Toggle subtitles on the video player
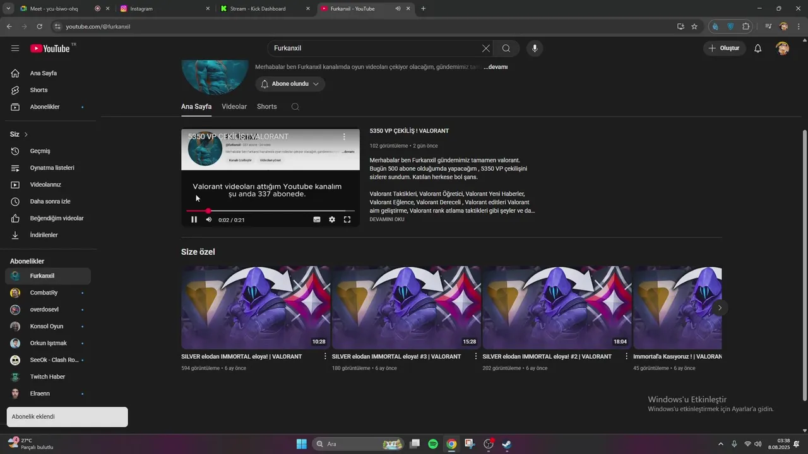The image size is (808, 454). click(x=317, y=219)
